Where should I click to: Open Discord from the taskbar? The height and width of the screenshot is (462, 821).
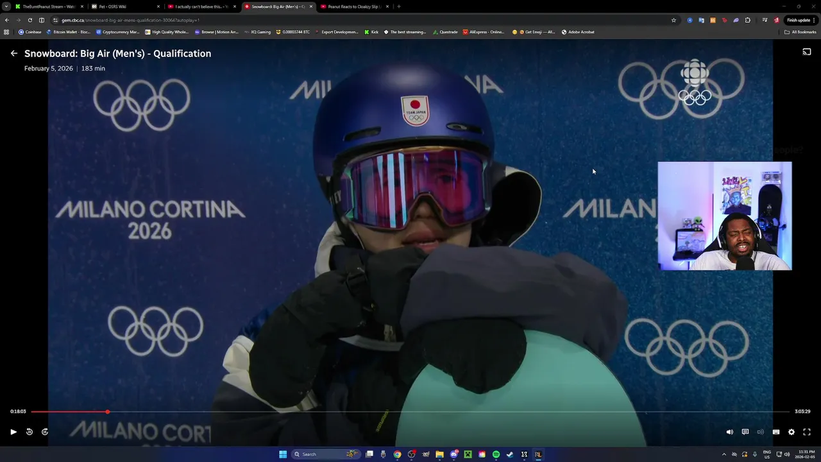(x=454, y=454)
